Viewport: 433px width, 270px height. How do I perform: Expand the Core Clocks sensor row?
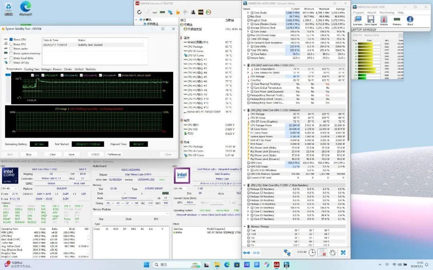248,13
